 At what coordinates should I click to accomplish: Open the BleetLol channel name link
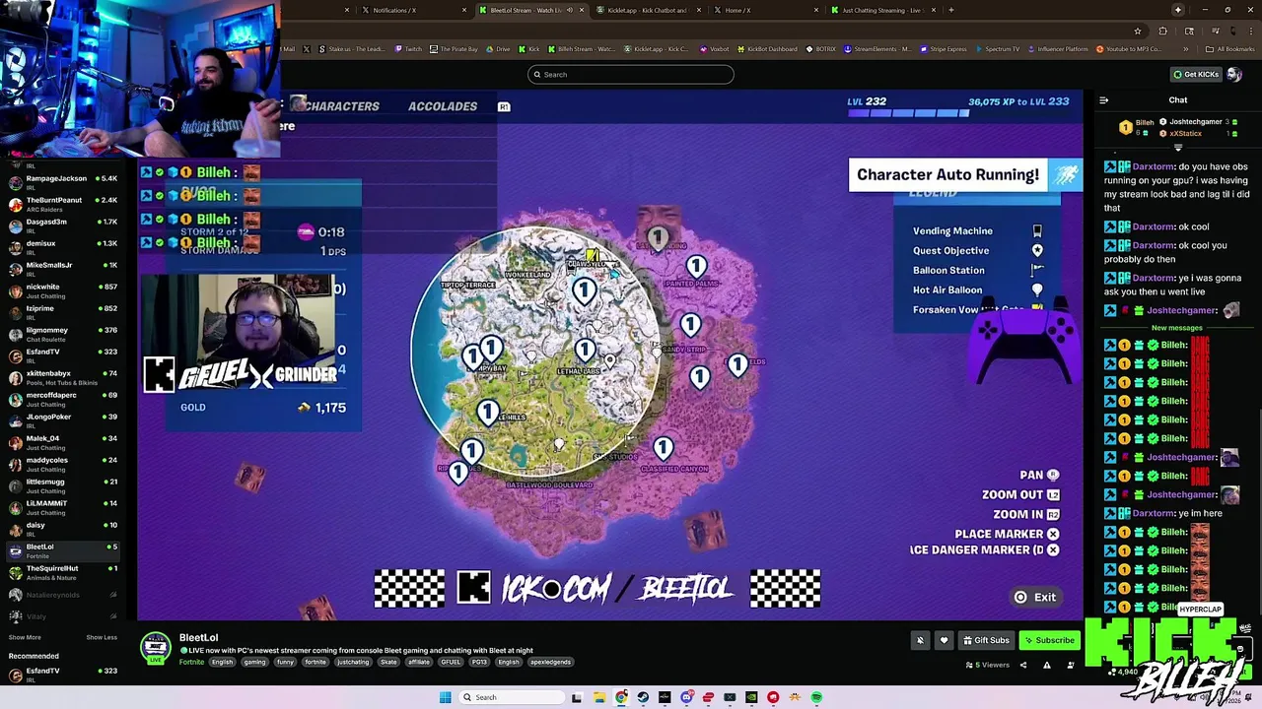(198, 638)
